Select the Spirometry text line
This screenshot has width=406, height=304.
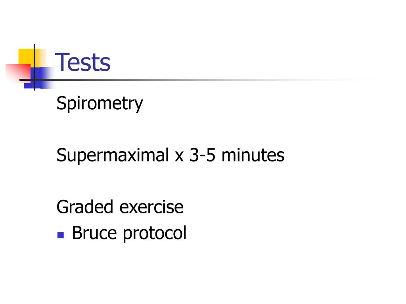(x=100, y=103)
